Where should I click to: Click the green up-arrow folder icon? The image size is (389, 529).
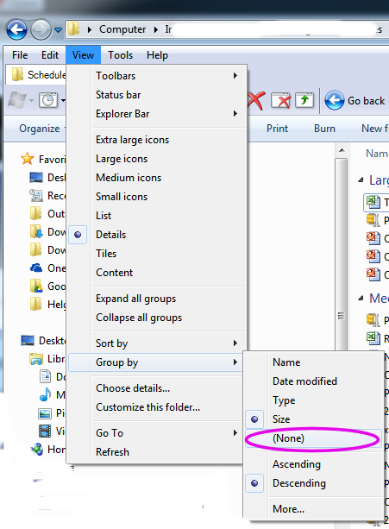(304, 101)
